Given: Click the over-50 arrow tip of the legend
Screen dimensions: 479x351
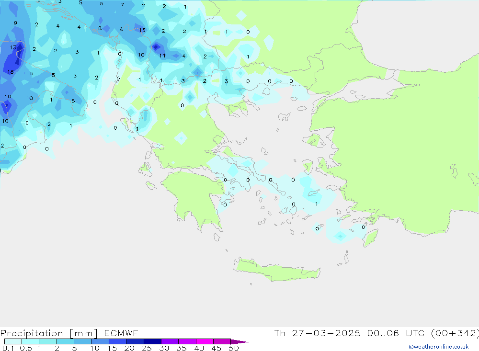Looking at the screenshot, I should [239, 341].
